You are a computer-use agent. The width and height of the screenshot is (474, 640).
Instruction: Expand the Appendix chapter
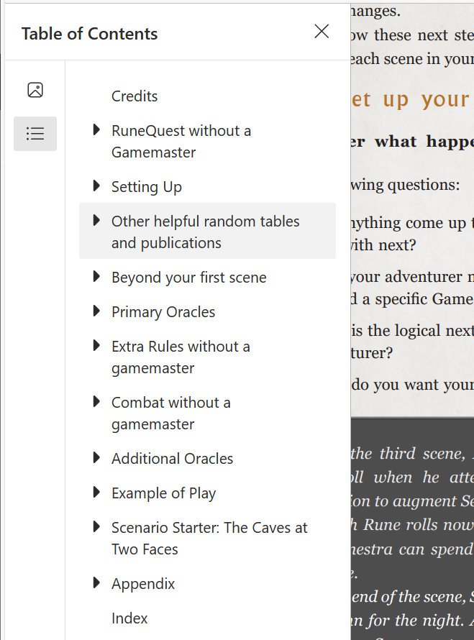tap(96, 583)
